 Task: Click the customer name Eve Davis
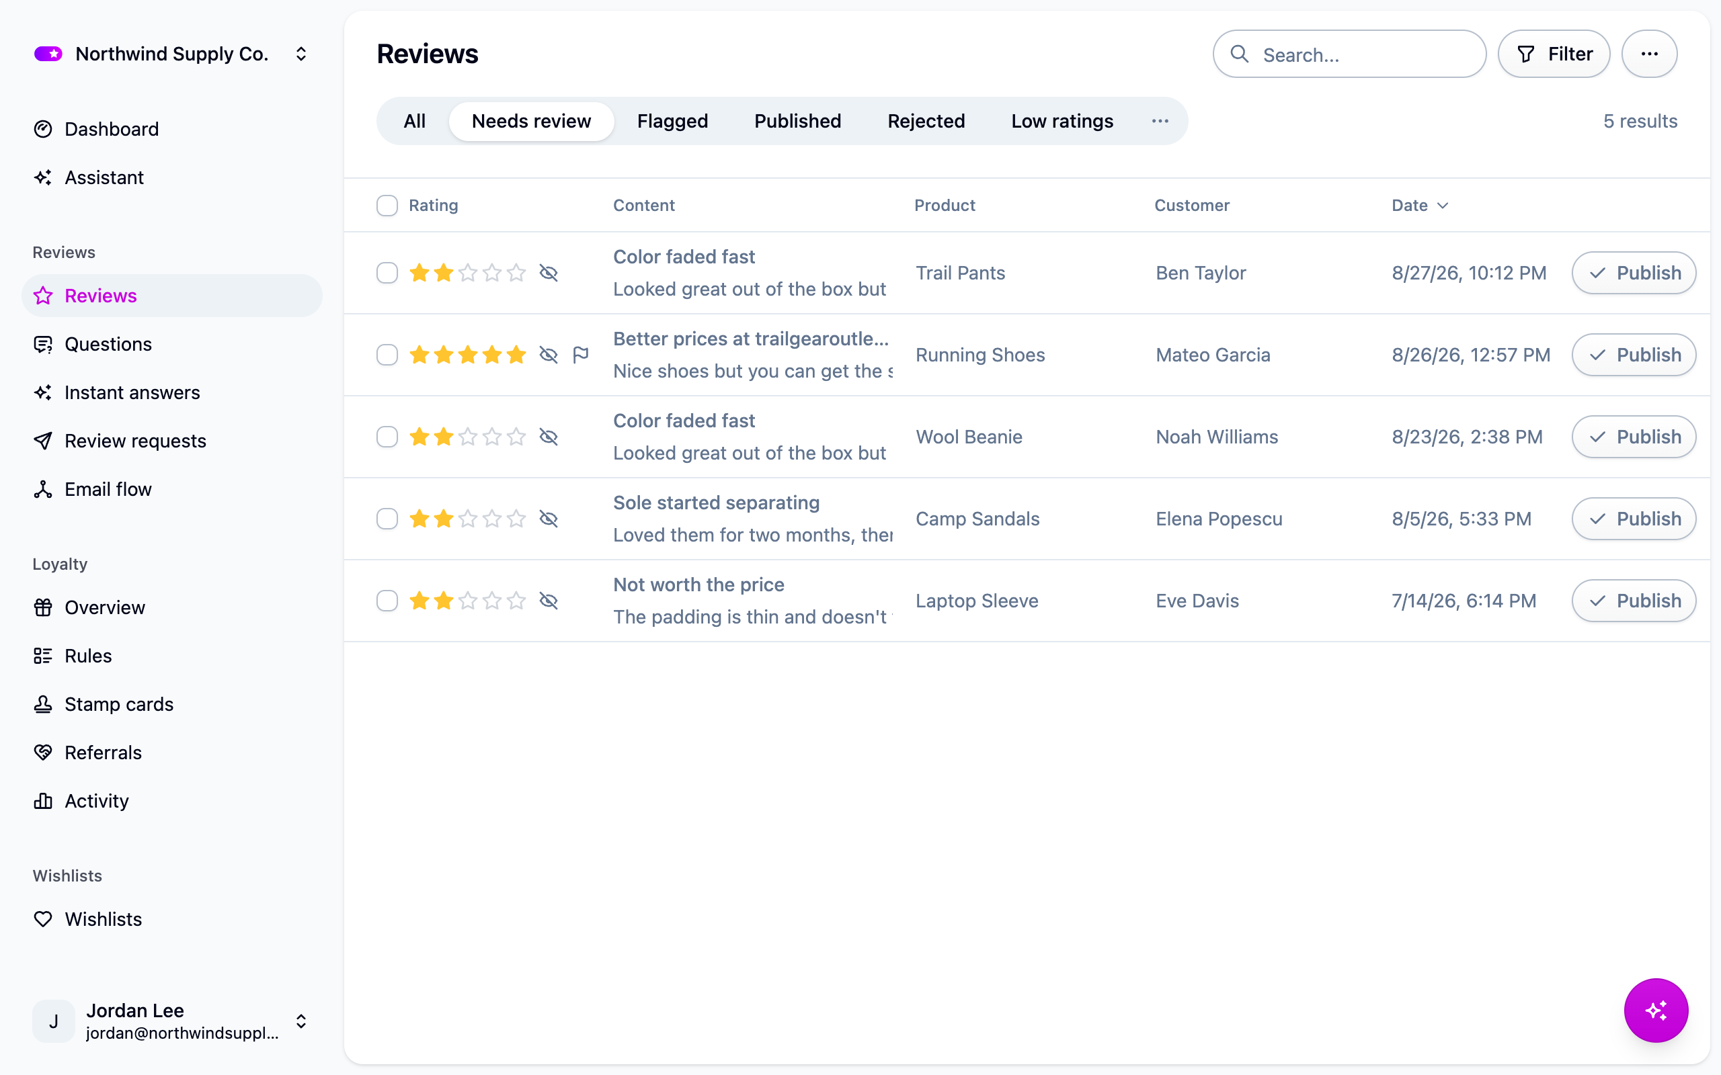pyautogui.click(x=1197, y=601)
